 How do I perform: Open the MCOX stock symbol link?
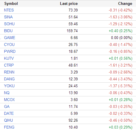click(9, 100)
